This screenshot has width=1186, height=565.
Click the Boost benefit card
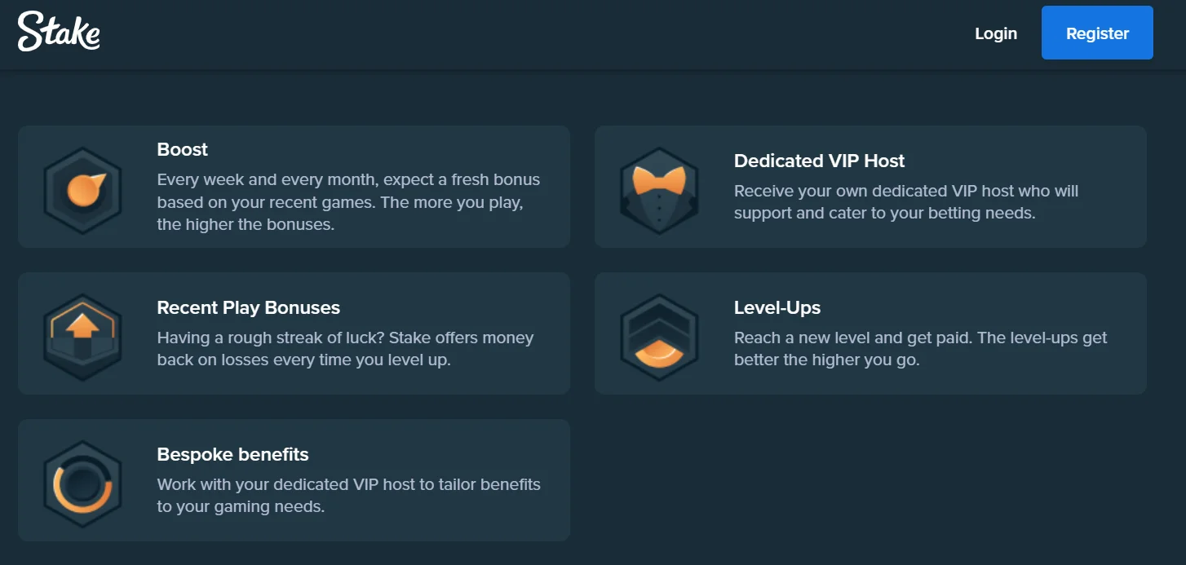point(294,187)
